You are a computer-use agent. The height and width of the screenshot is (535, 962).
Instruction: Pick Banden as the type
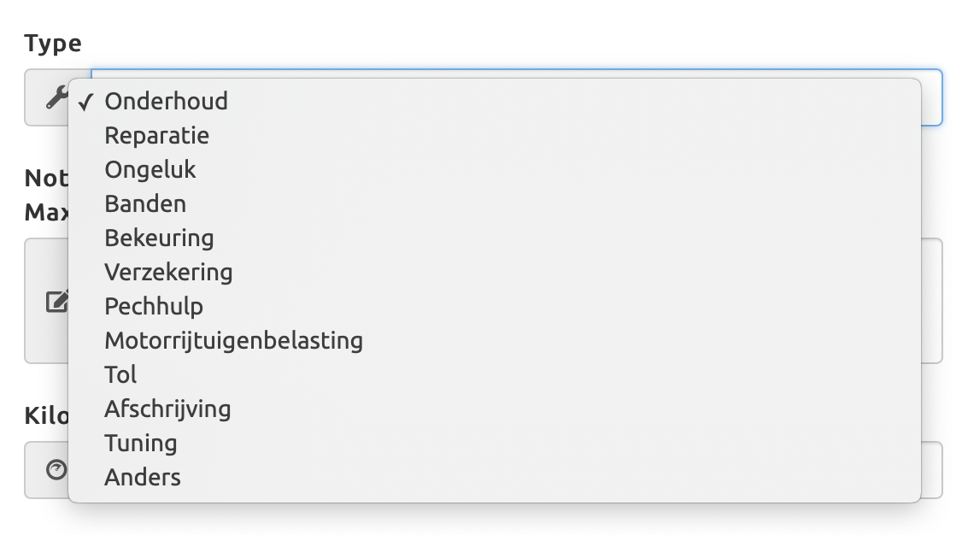(x=145, y=203)
